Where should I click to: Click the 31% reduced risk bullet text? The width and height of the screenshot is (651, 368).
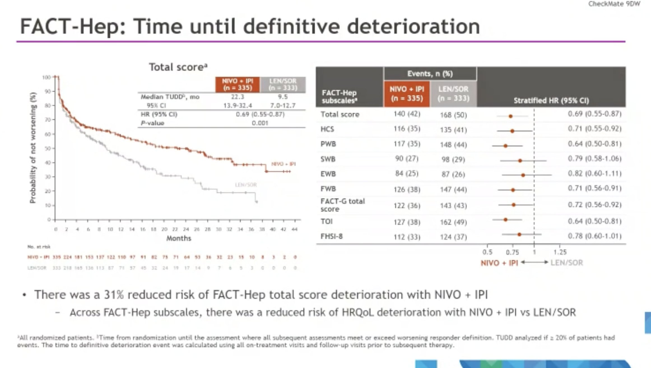[x=261, y=295]
